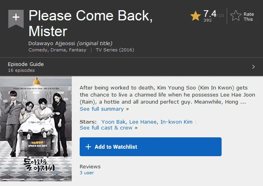263x186 pixels.
Task: Click the gold rating star icon
Action: (x=196, y=16)
